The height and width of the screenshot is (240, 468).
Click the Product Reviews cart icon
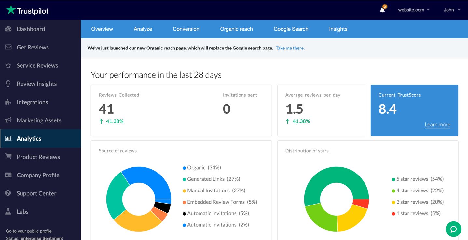pyautogui.click(x=8, y=157)
